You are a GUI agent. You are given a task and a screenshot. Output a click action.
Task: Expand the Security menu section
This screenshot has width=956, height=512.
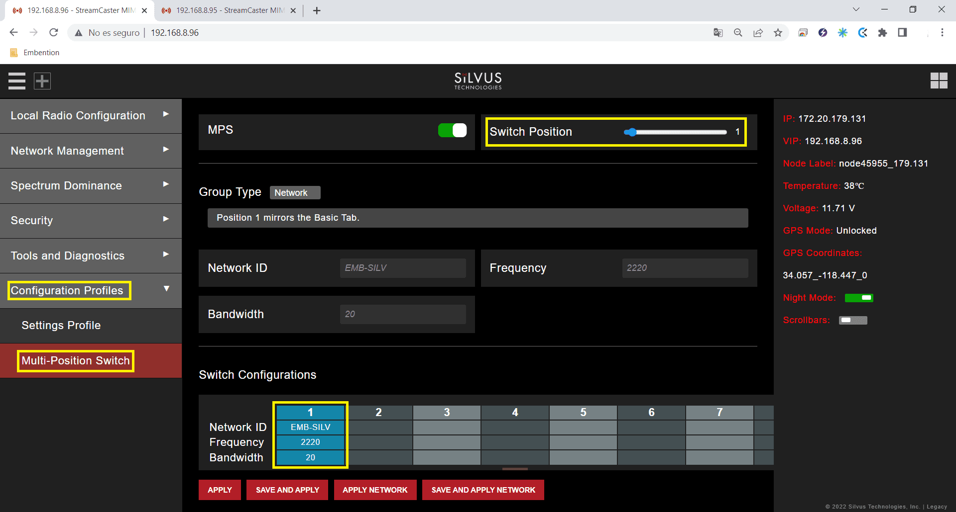click(91, 220)
